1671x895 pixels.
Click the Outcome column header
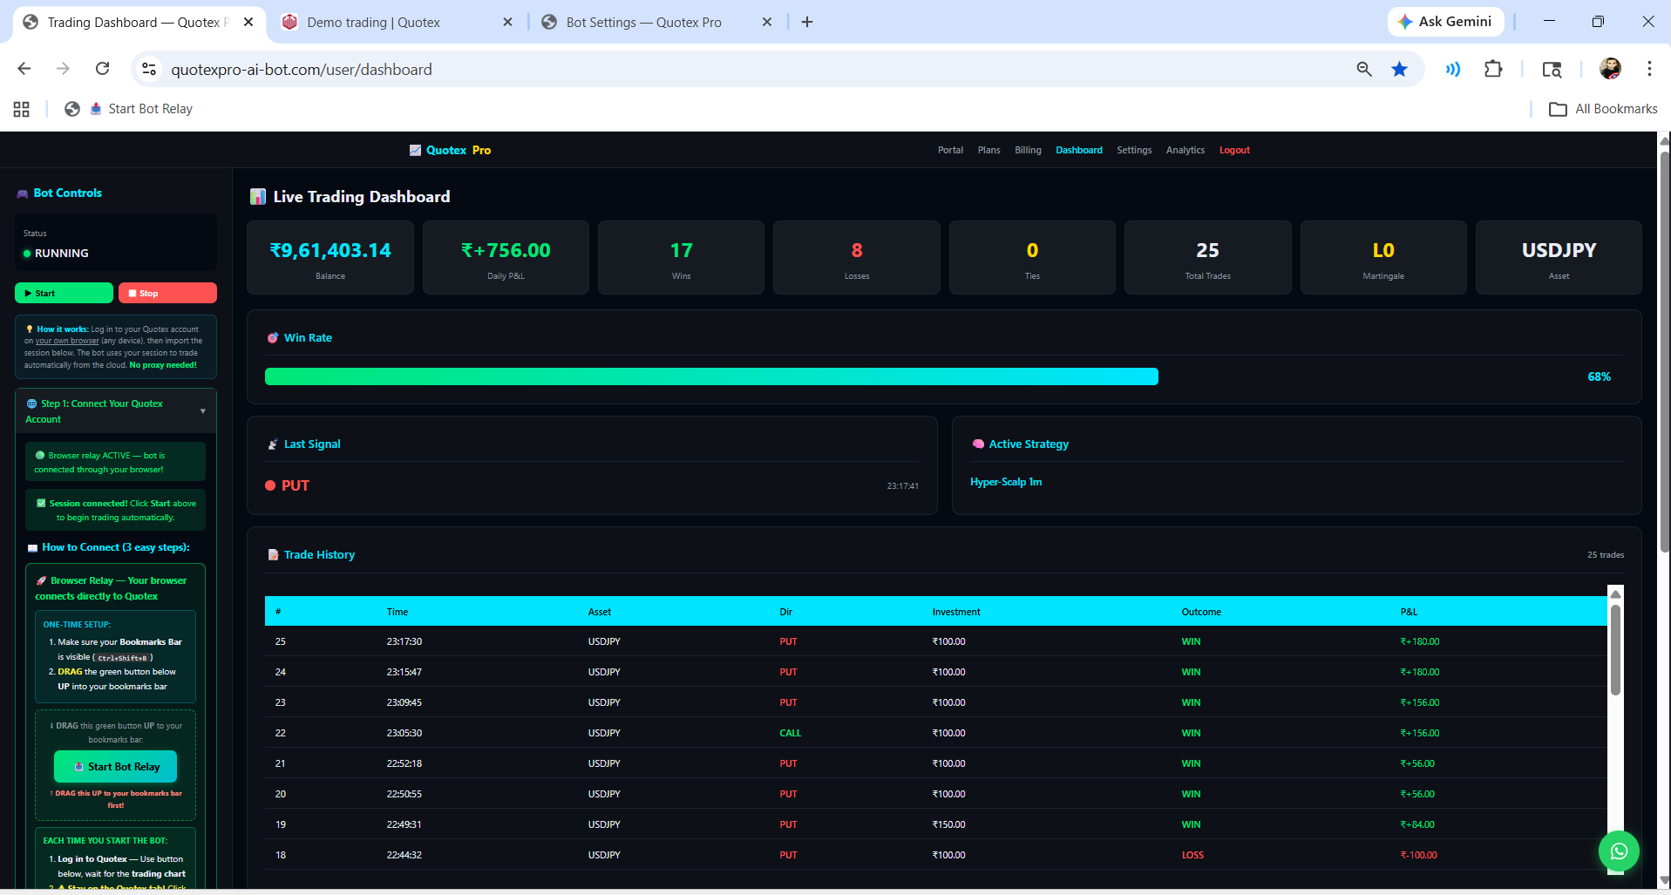(1201, 612)
